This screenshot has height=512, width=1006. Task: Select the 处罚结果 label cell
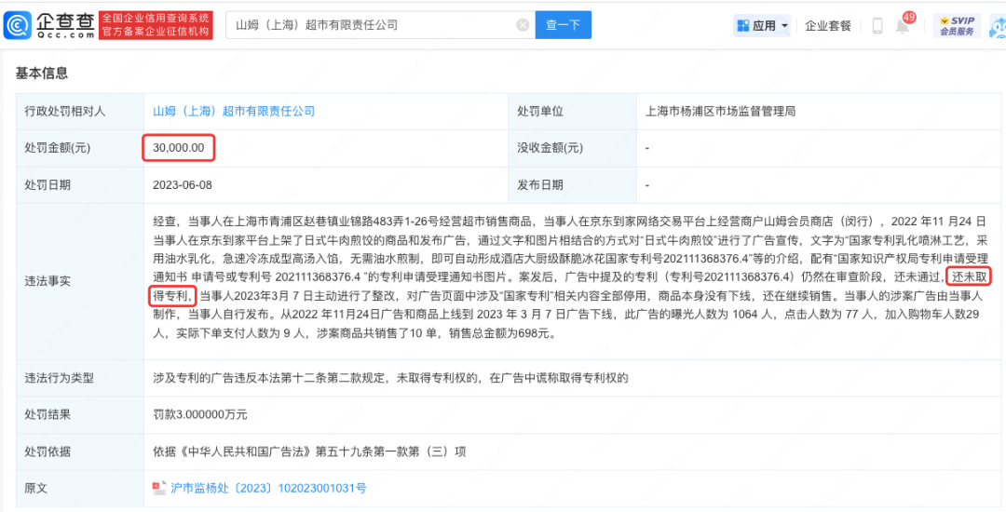tap(80, 414)
